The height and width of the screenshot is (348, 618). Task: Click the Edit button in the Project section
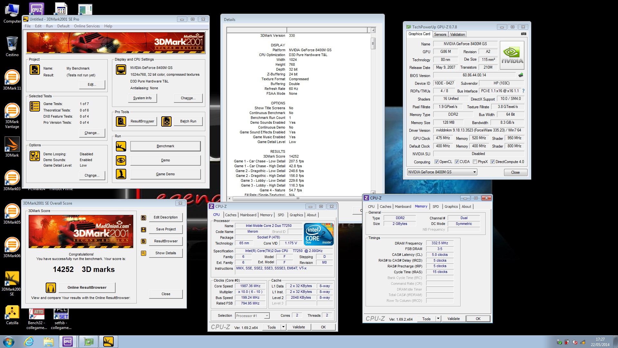(92, 84)
